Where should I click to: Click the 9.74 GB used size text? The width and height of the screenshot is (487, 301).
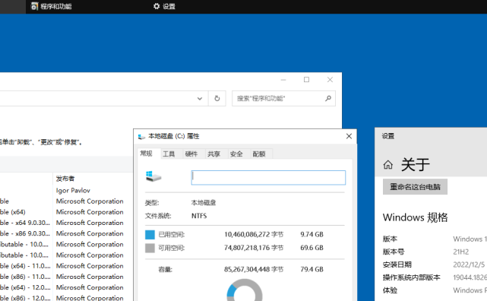(311, 235)
